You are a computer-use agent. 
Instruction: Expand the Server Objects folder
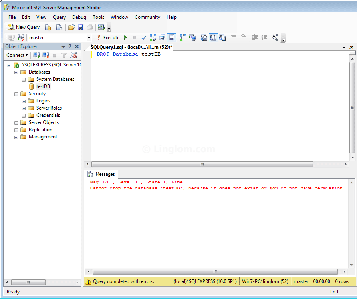(16, 123)
